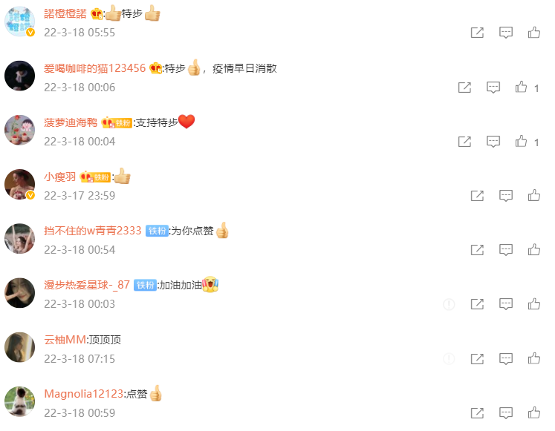The image size is (555, 431).
Task: Click the 铁粉 badge beside 挡不住的w青青2333
Action: tap(157, 231)
